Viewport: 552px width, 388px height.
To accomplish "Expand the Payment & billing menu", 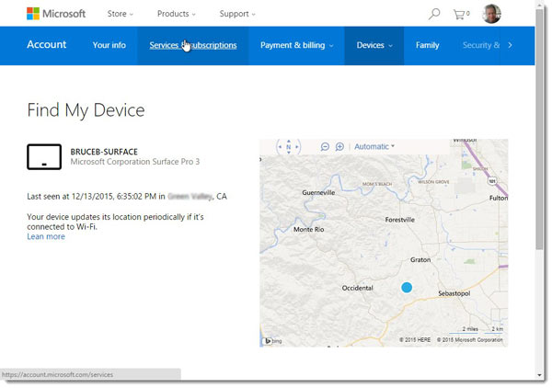I will point(296,45).
